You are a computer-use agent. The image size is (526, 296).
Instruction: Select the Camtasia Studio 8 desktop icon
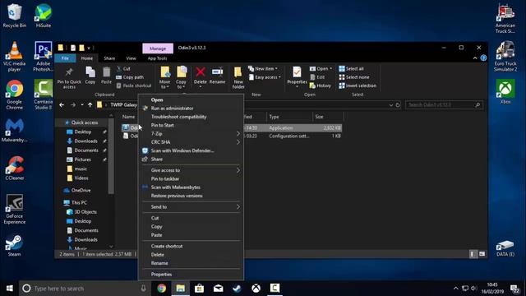(44, 95)
